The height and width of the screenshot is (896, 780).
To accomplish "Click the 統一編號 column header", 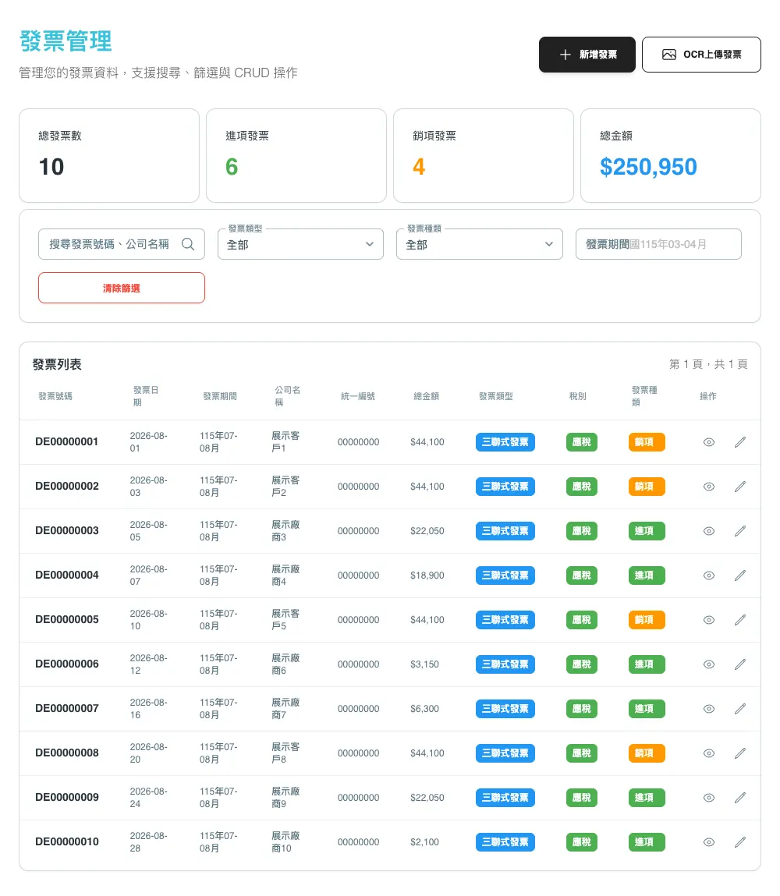I will pyautogui.click(x=358, y=396).
